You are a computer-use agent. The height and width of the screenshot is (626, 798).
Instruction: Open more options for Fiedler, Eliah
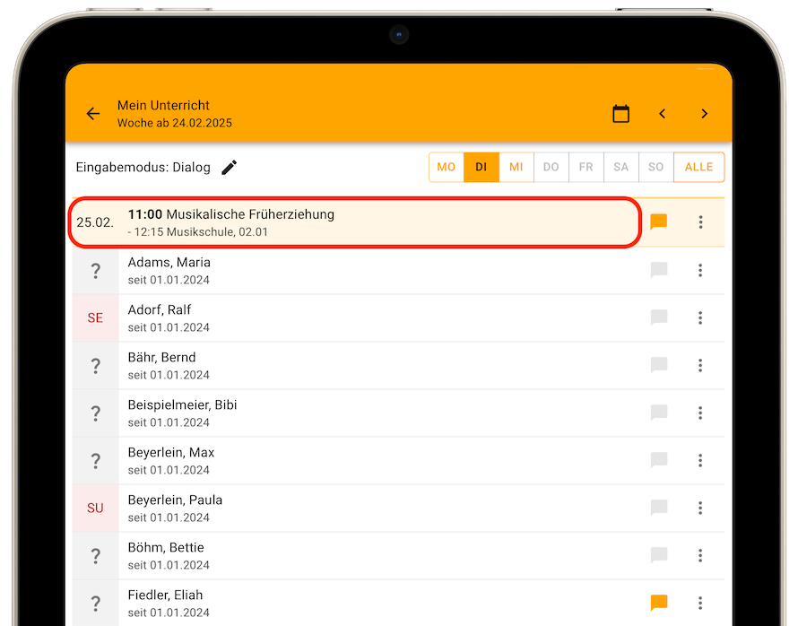(700, 603)
